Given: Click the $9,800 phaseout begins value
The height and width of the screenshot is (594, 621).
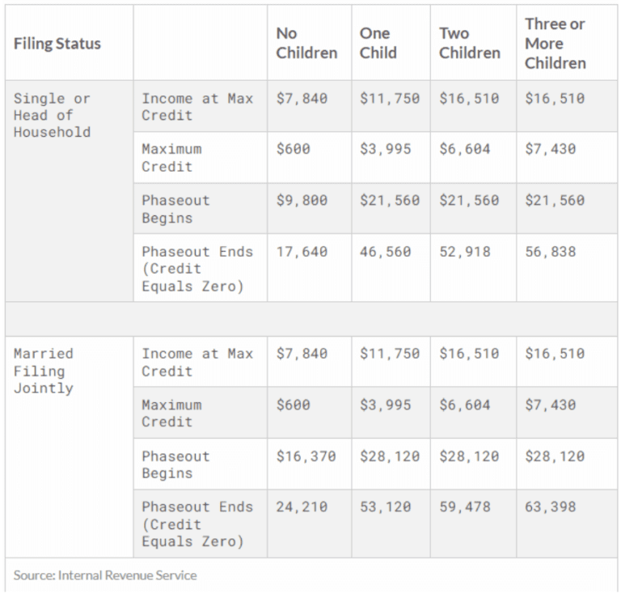Looking at the screenshot, I should (302, 201).
